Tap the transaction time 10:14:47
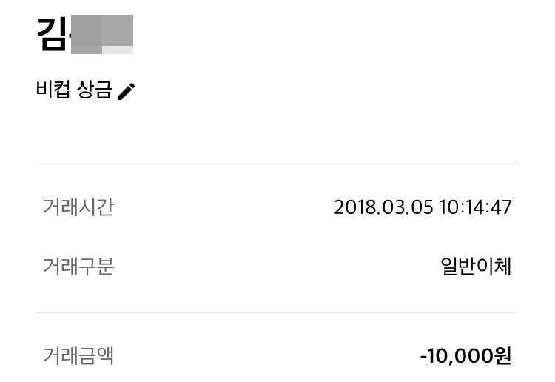The width and height of the screenshot is (555, 382). (x=475, y=207)
